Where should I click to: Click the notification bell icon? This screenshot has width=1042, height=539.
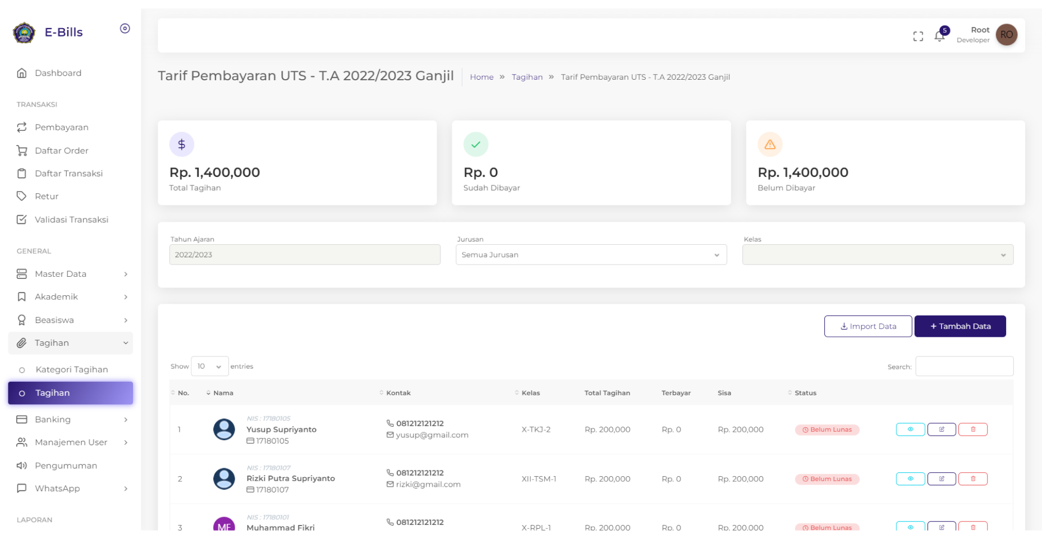(x=939, y=36)
